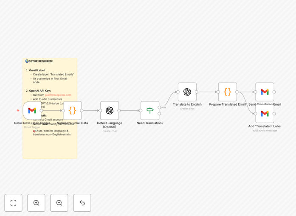Click the output connector of Send Translated Email
Image resolution: width=296 pixels, height=216 pixels.
pyautogui.click(x=274, y=92)
